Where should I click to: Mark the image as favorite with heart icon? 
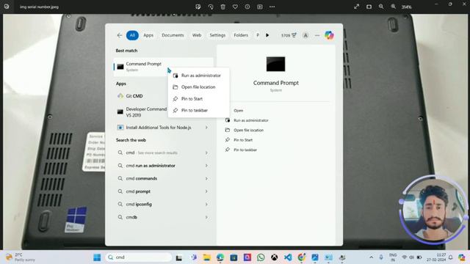click(235, 7)
